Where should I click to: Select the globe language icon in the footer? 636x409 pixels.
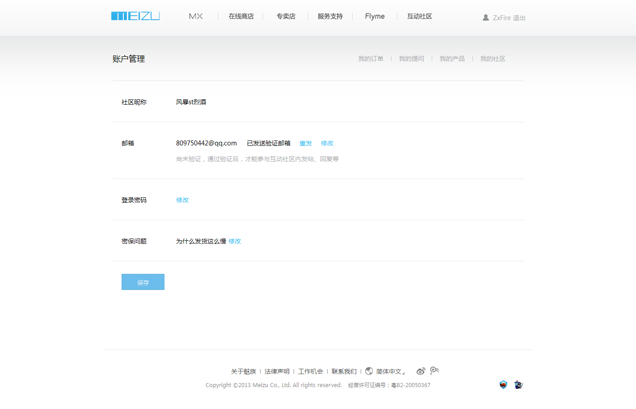(369, 371)
